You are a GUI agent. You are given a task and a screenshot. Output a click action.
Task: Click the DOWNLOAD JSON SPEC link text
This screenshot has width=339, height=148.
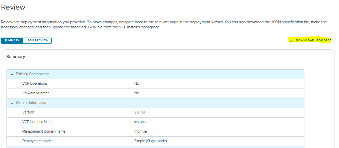click(313, 41)
